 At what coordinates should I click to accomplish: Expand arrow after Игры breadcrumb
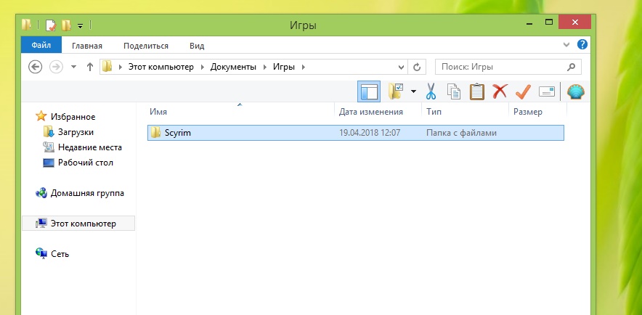coord(304,67)
